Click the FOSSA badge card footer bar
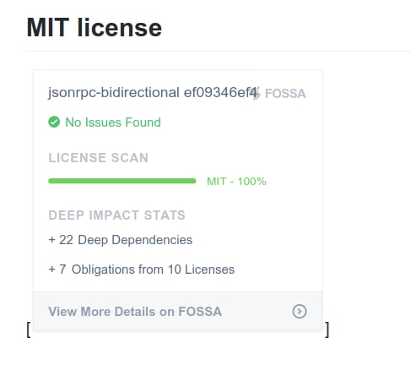 [178, 311]
